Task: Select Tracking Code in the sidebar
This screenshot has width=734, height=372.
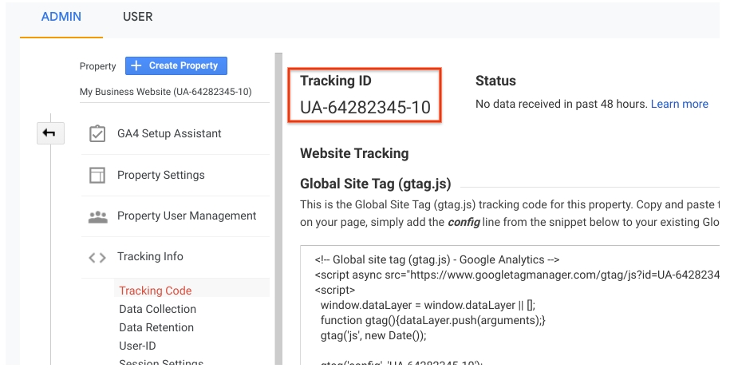Action: pyautogui.click(x=155, y=291)
